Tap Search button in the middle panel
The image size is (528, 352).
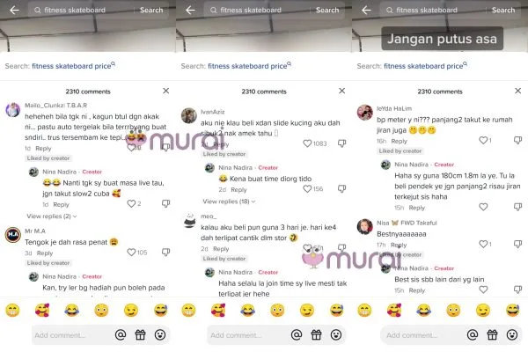327,10
